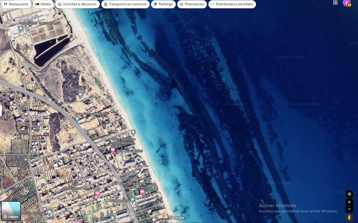Search for Pharmacies nearby
358x223 pixels.
click(192, 4)
